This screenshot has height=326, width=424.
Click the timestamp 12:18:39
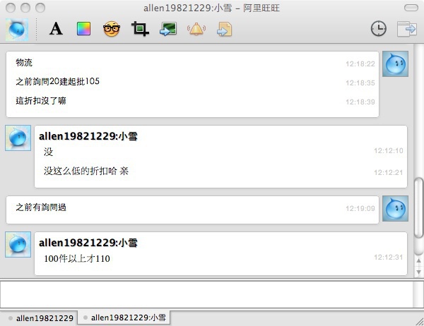[x=360, y=102]
